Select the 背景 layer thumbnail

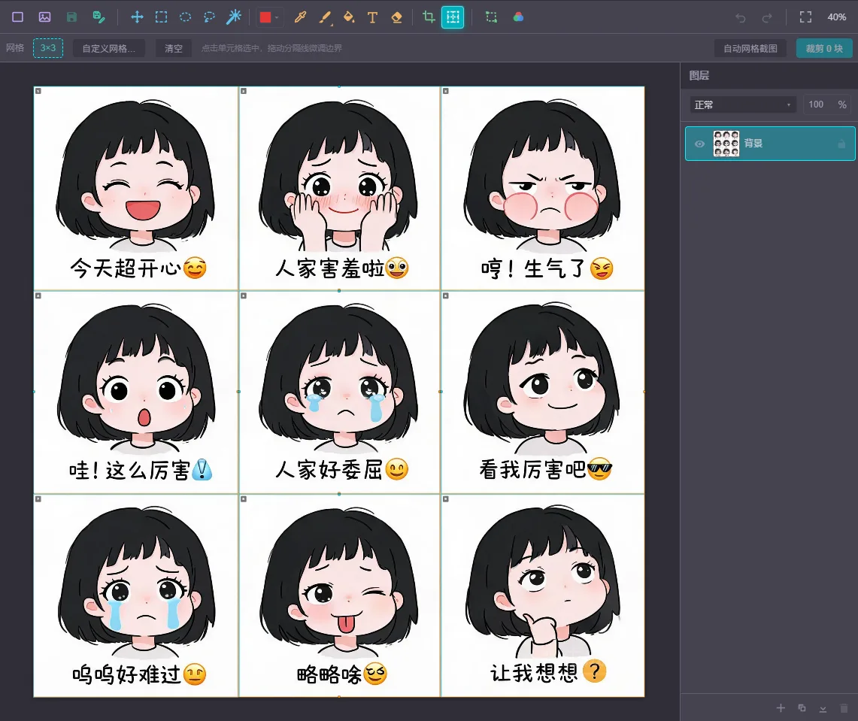coord(726,144)
